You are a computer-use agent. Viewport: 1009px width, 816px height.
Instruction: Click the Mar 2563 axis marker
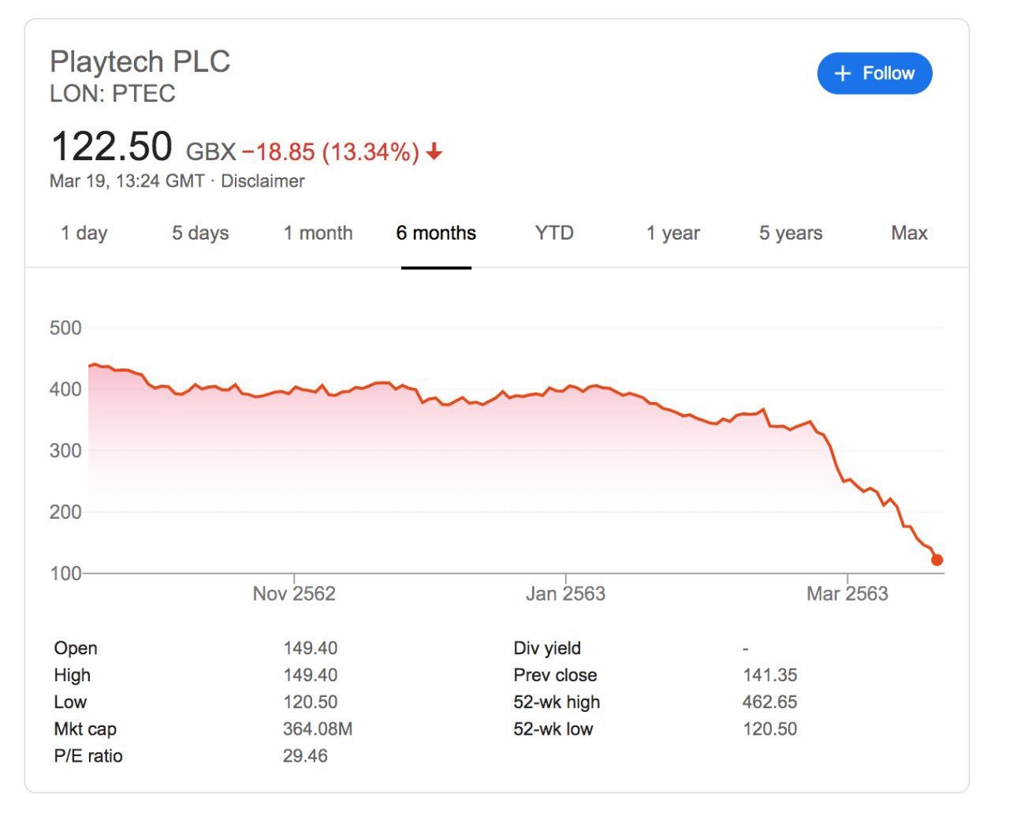(x=847, y=594)
